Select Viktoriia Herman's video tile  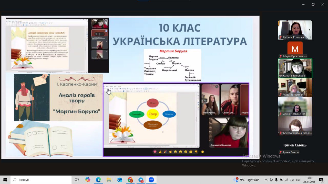(295, 87)
